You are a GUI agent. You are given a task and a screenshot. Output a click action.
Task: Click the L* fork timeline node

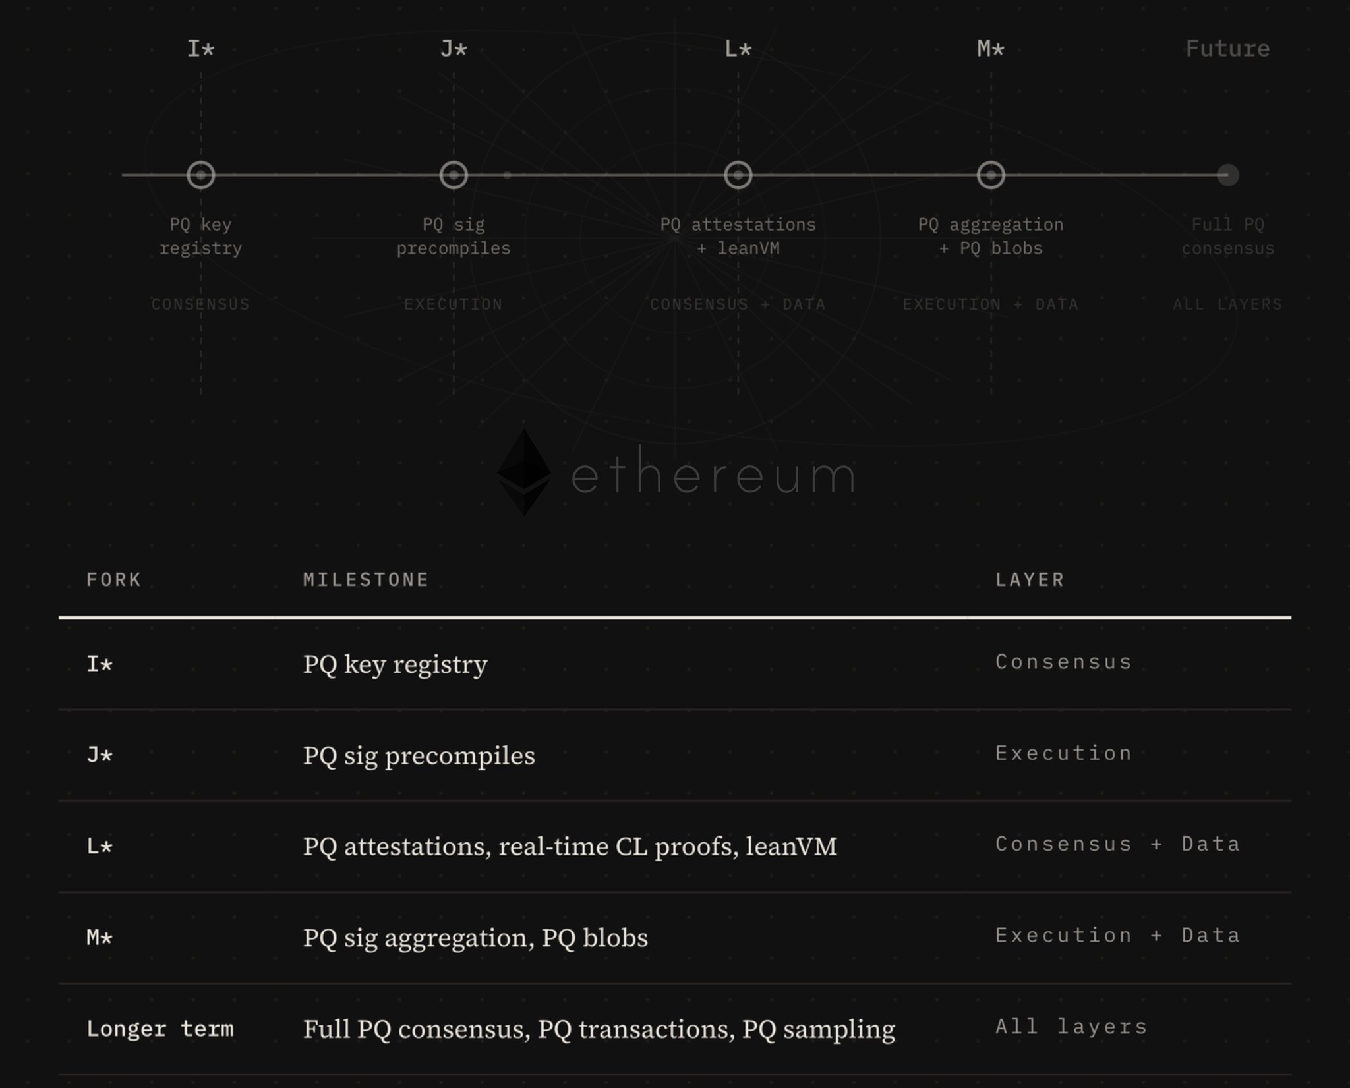pyautogui.click(x=738, y=175)
